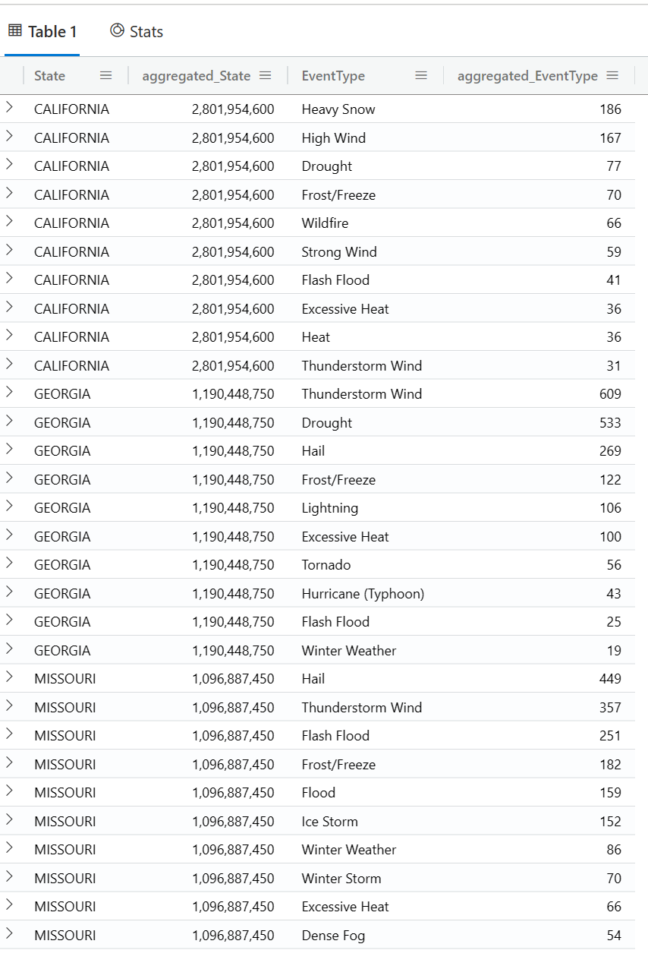Image resolution: width=648 pixels, height=966 pixels.
Task: Click the Stats tab icon
Action: 117,30
